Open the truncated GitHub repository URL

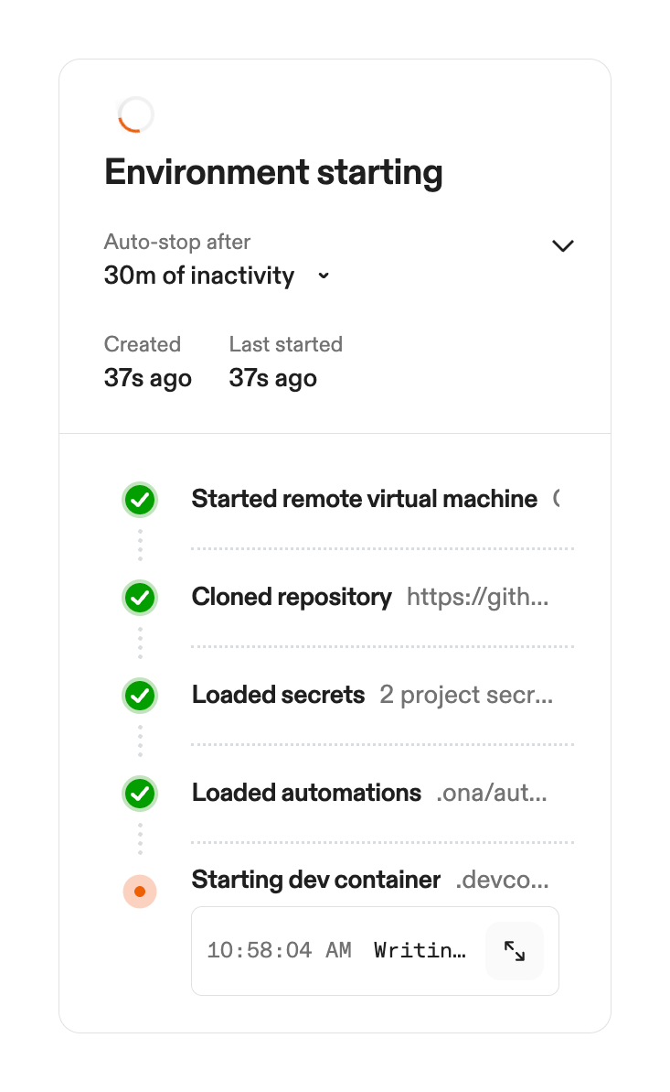(478, 598)
